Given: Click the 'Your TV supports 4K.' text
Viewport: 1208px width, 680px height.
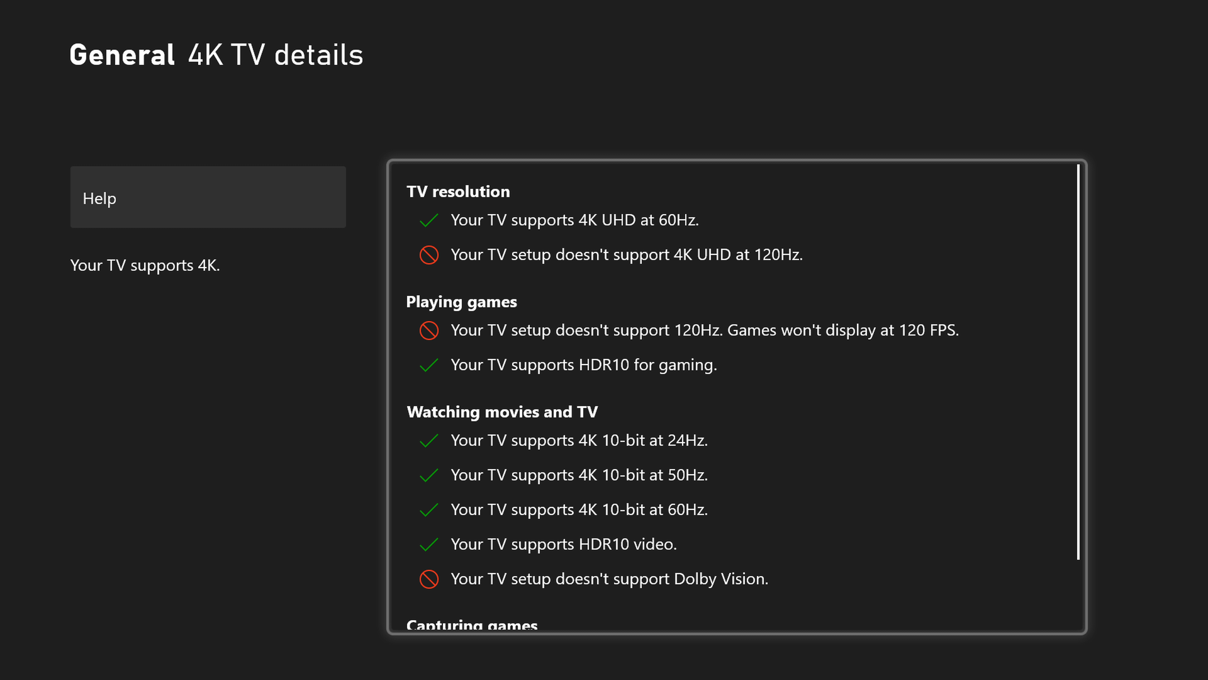Looking at the screenshot, I should click(x=145, y=265).
